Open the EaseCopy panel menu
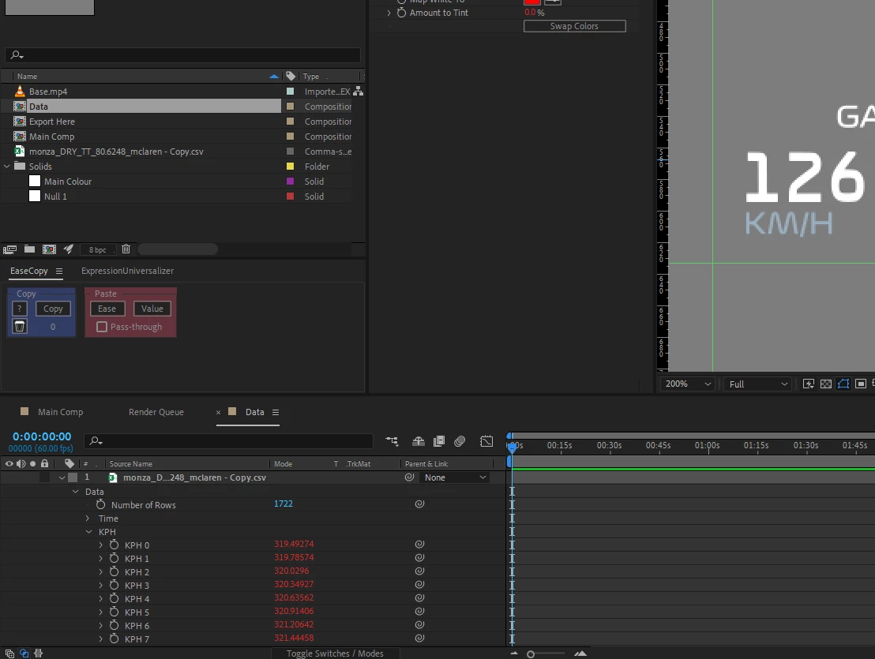 pos(58,271)
